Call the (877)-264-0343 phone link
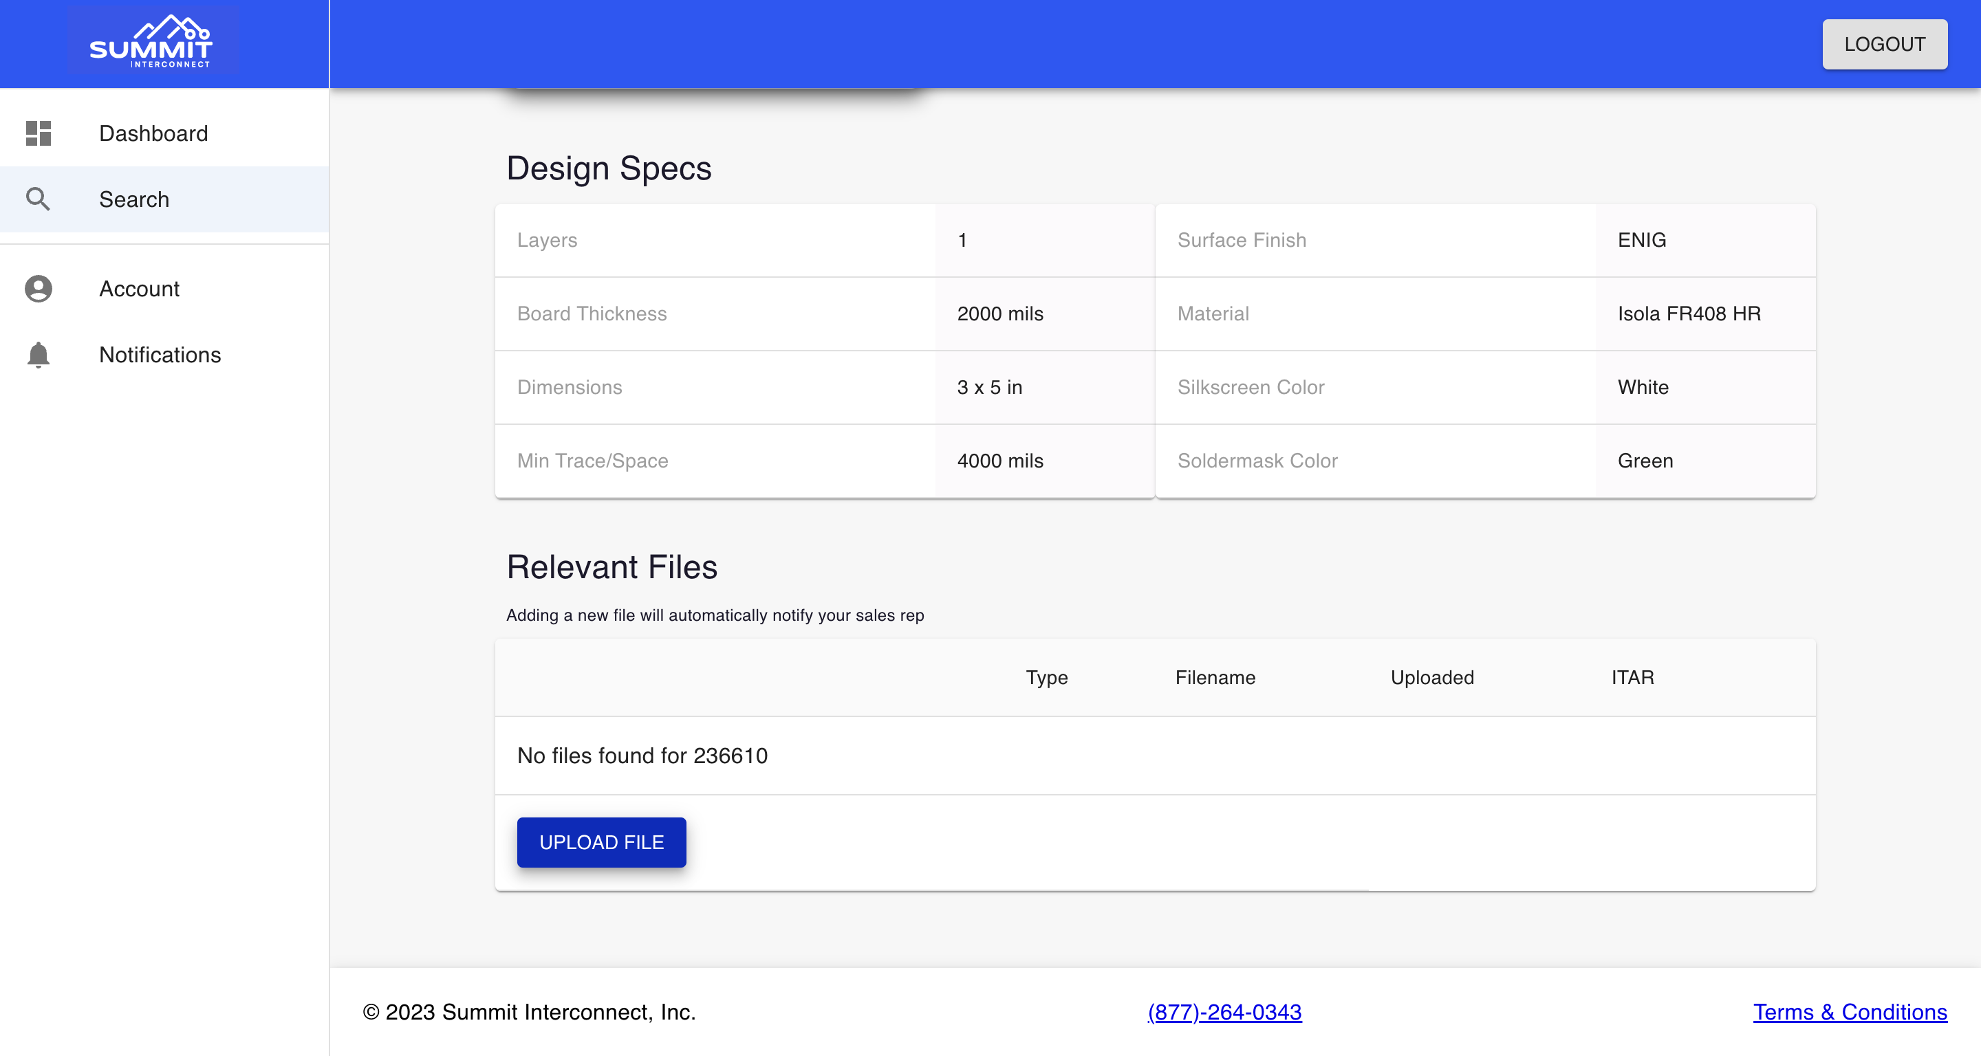This screenshot has height=1056, width=1981. 1224,1012
